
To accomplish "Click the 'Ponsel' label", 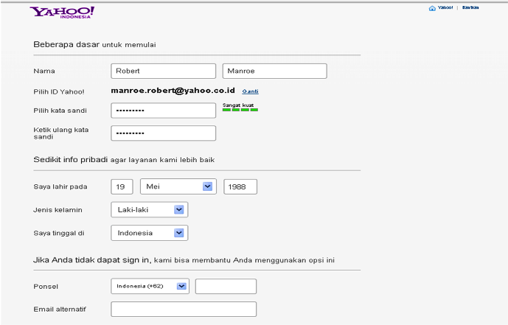I will (46, 287).
